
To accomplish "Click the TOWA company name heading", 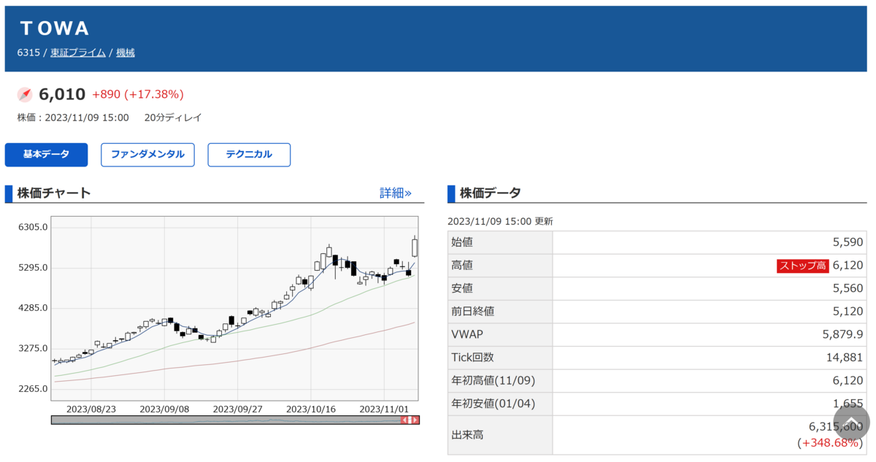I will tap(55, 28).
